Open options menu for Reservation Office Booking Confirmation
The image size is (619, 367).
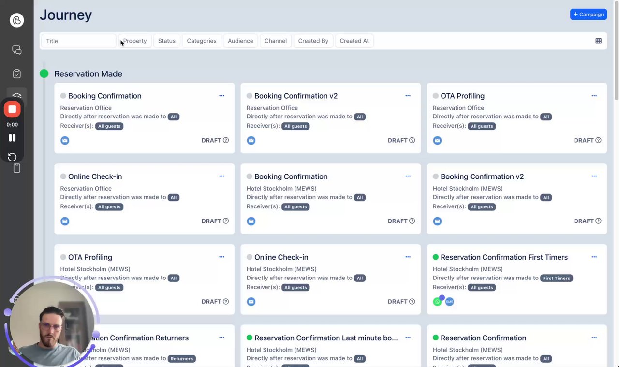tap(221, 96)
